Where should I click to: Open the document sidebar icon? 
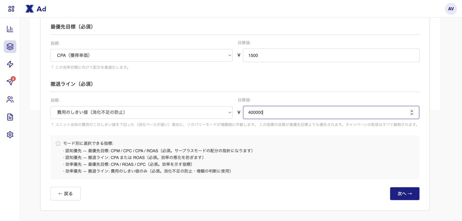click(10, 117)
